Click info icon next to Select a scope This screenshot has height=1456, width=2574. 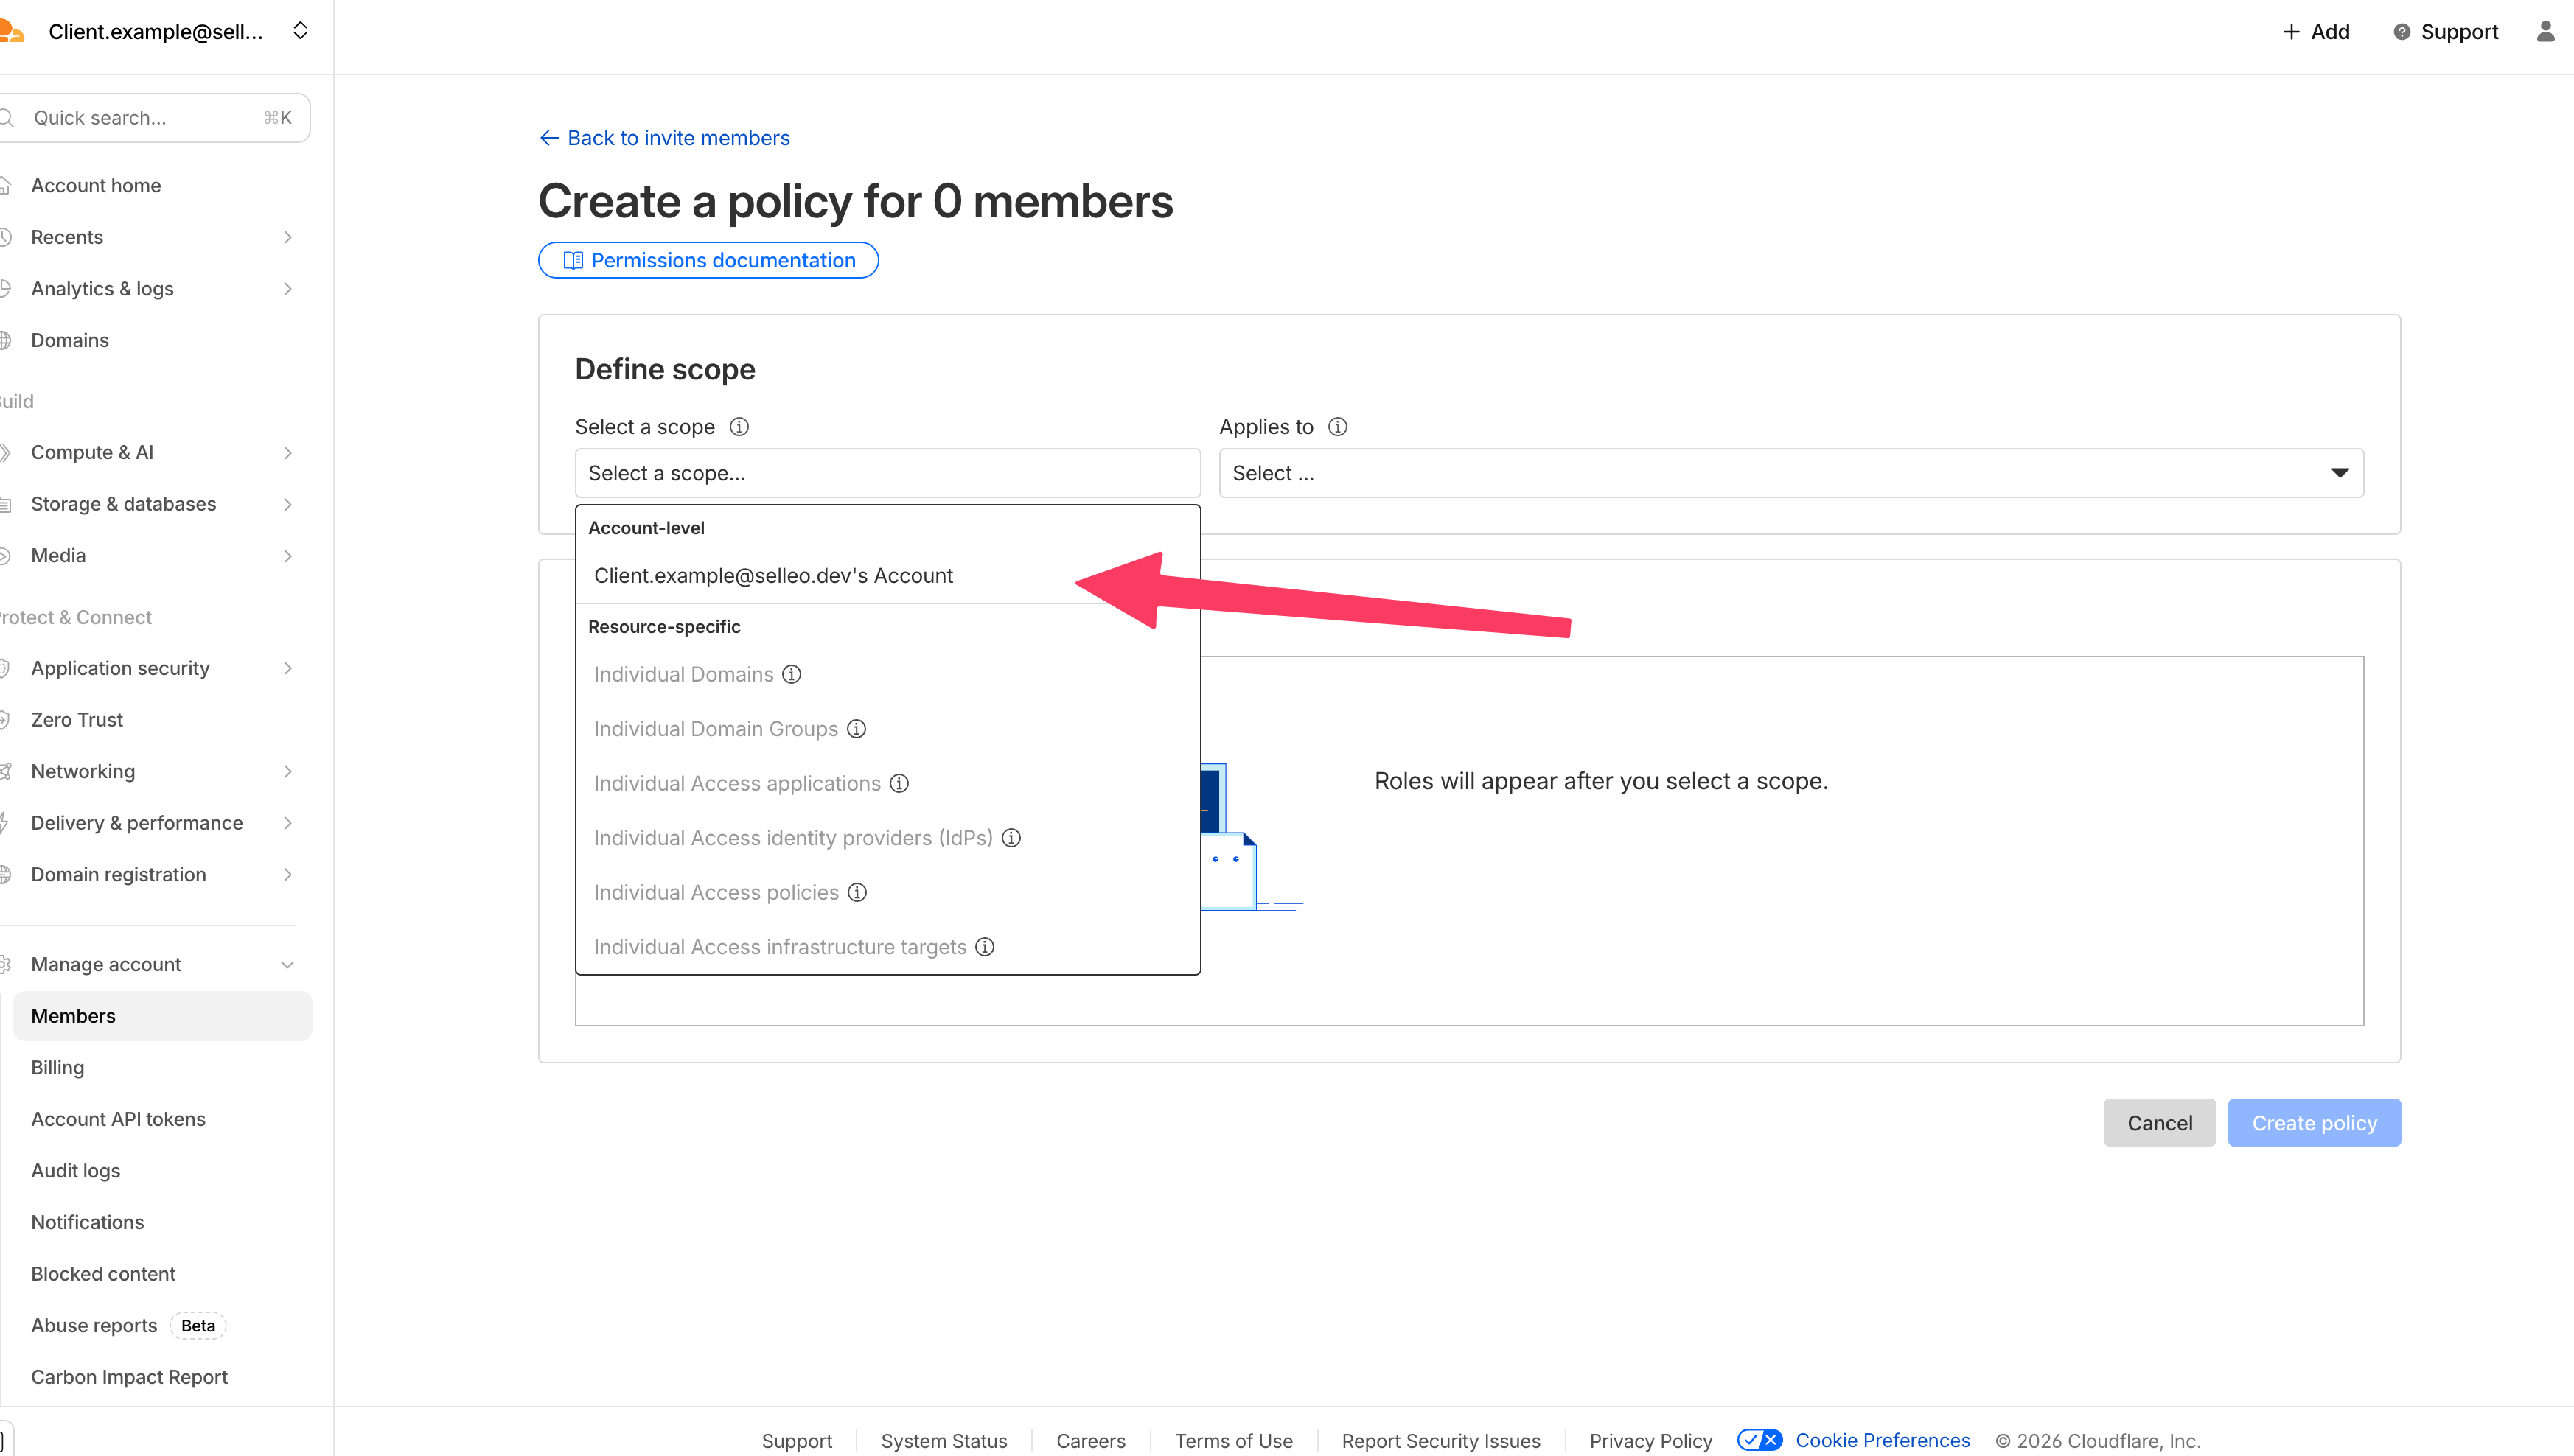pyautogui.click(x=739, y=427)
